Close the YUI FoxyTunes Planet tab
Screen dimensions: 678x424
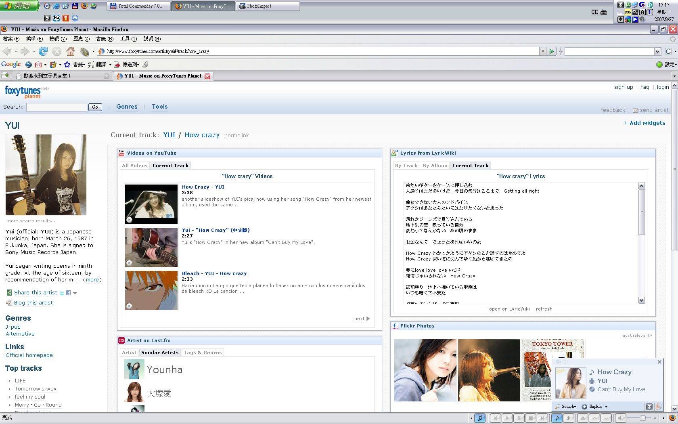[207, 76]
